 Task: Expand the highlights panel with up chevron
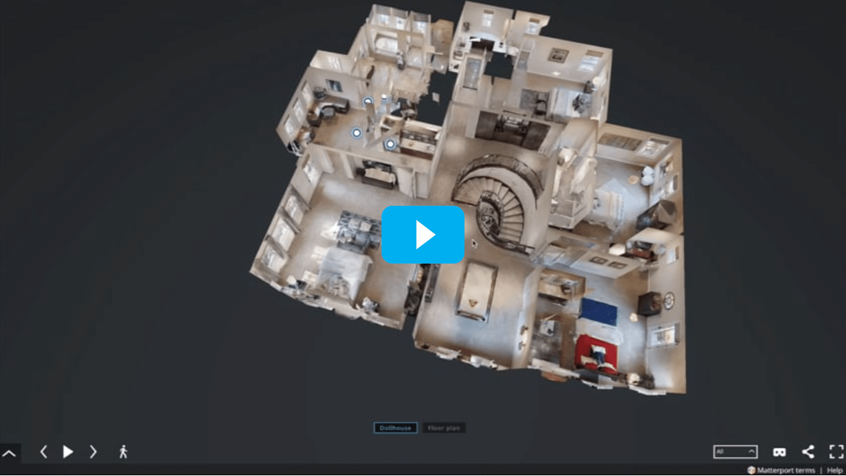9,453
